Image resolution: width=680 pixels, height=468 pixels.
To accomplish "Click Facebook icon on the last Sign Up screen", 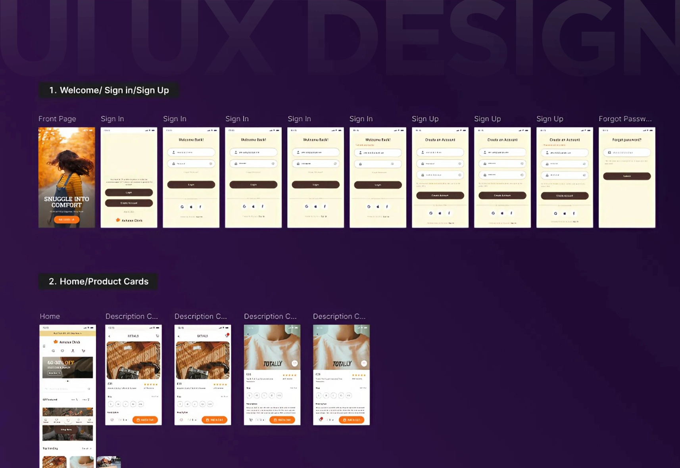I will 574,213.
